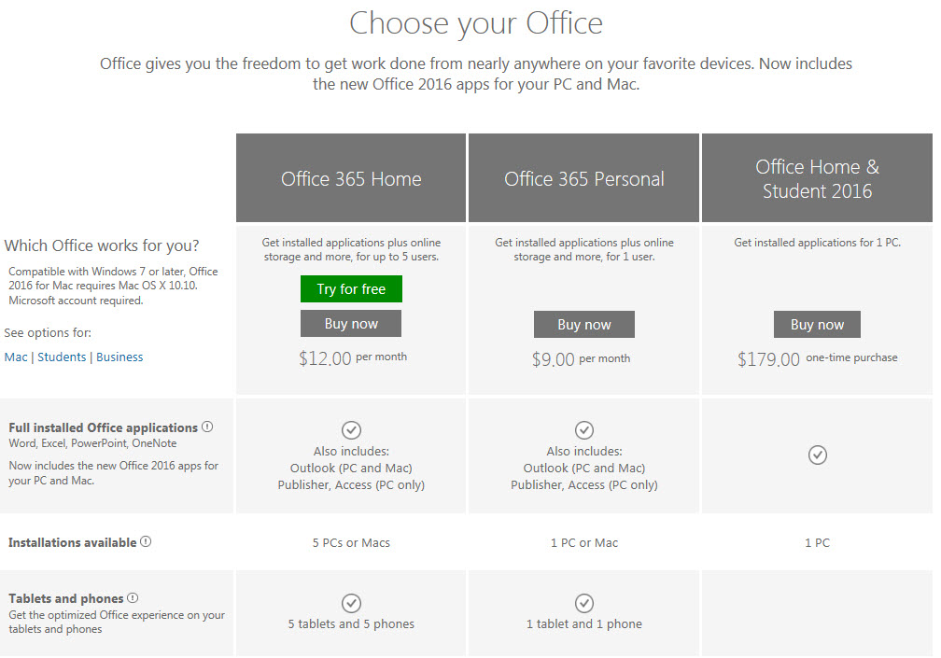Screen dimensions: 941x658
Task: Select the Office 365 Home column header
Action: (351, 178)
